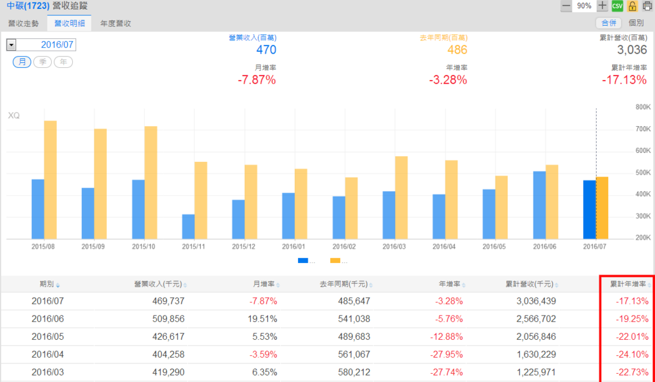
Task: Select the 季 period option
Action: 42,62
